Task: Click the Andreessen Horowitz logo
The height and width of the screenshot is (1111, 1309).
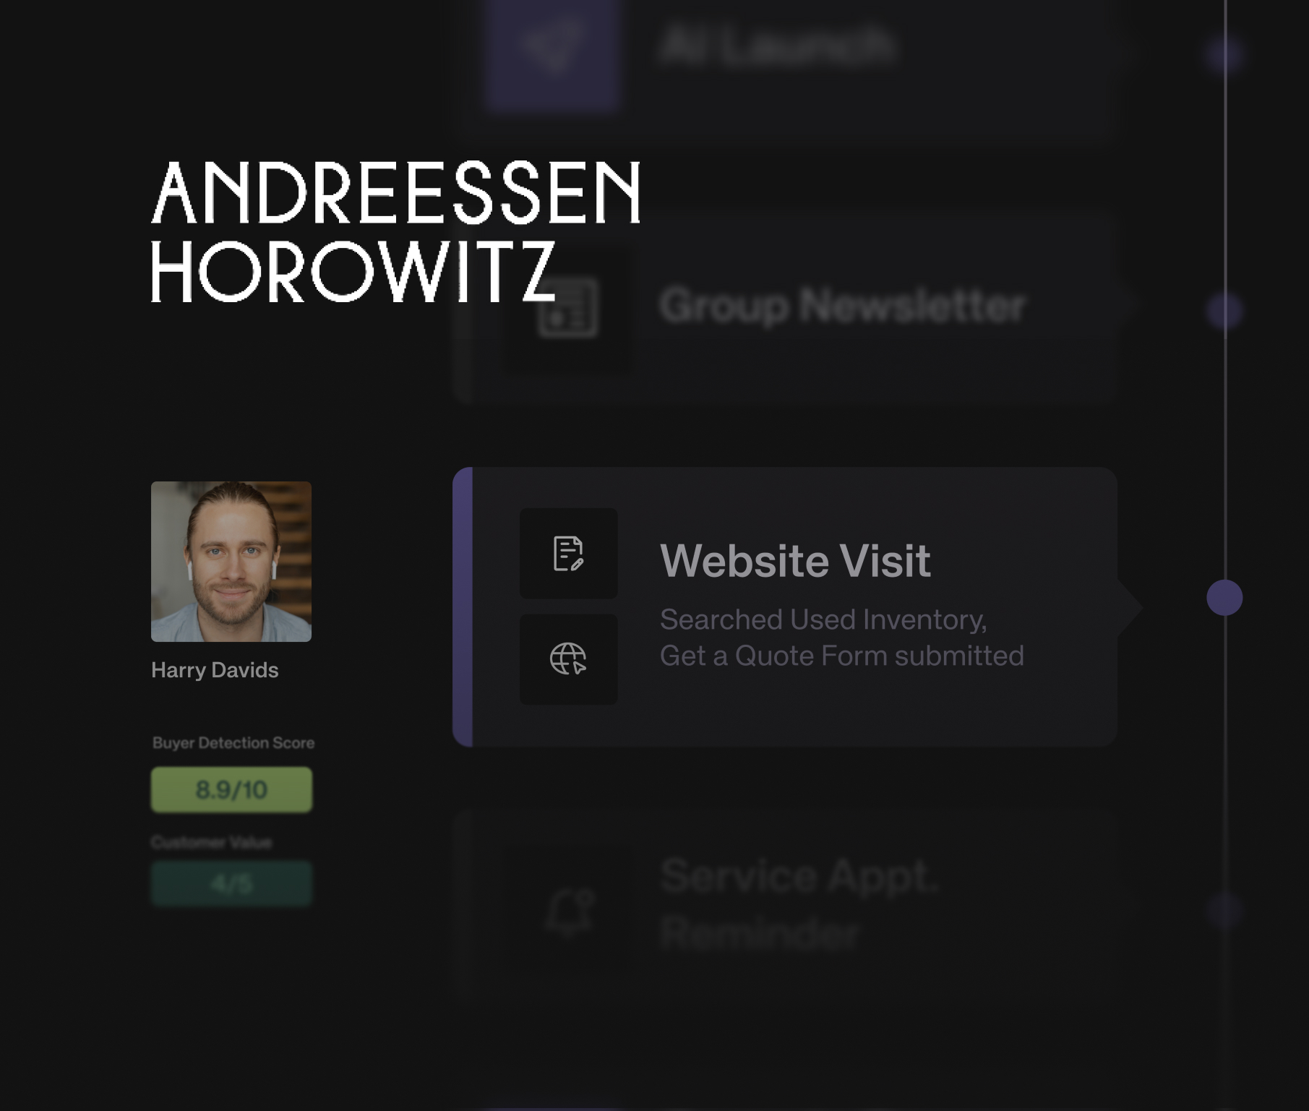Action: [395, 231]
